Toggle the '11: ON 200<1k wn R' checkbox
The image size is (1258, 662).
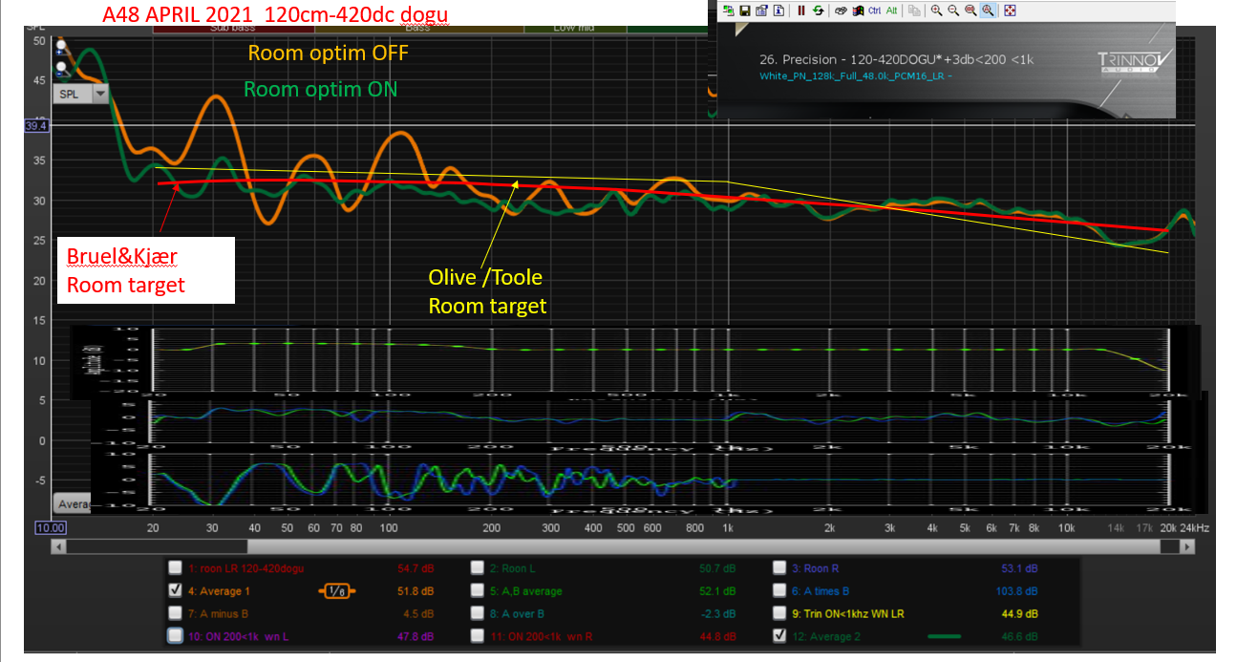pyautogui.click(x=477, y=635)
